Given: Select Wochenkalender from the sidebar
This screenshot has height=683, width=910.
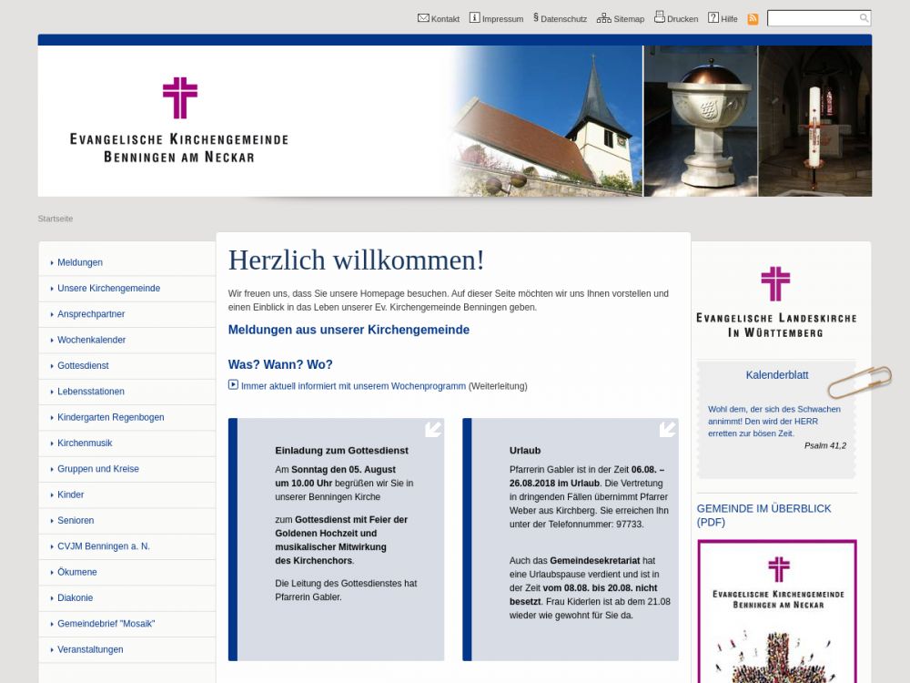Looking at the screenshot, I should (x=91, y=340).
